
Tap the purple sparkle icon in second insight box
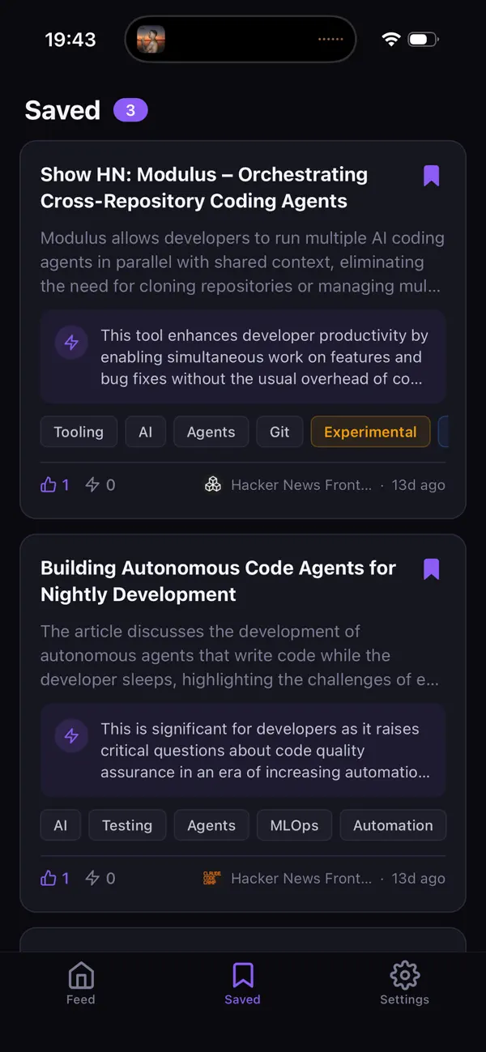[x=71, y=735]
